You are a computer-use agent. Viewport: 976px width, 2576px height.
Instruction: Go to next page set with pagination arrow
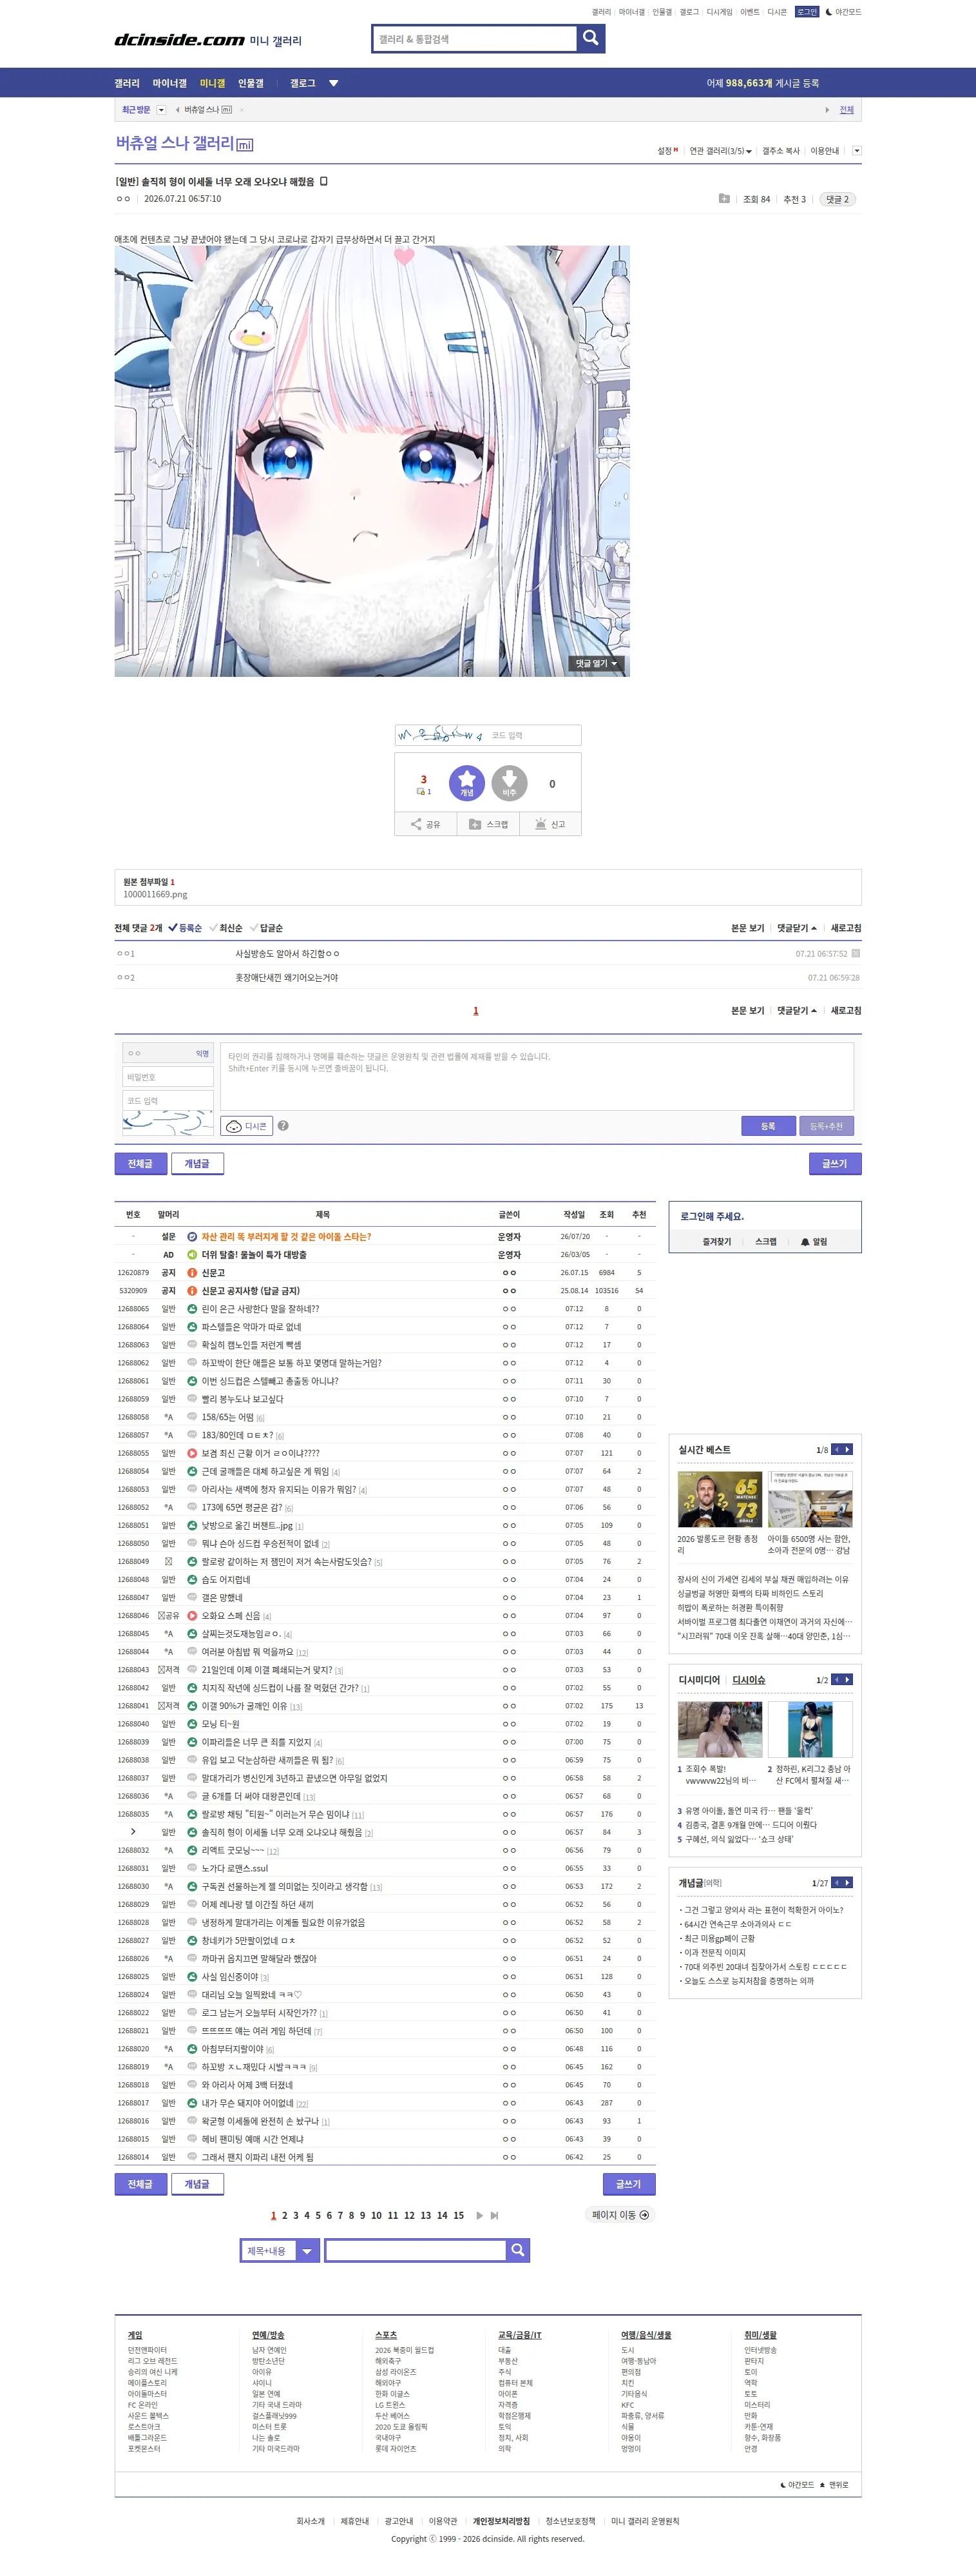[x=479, y=2215]
